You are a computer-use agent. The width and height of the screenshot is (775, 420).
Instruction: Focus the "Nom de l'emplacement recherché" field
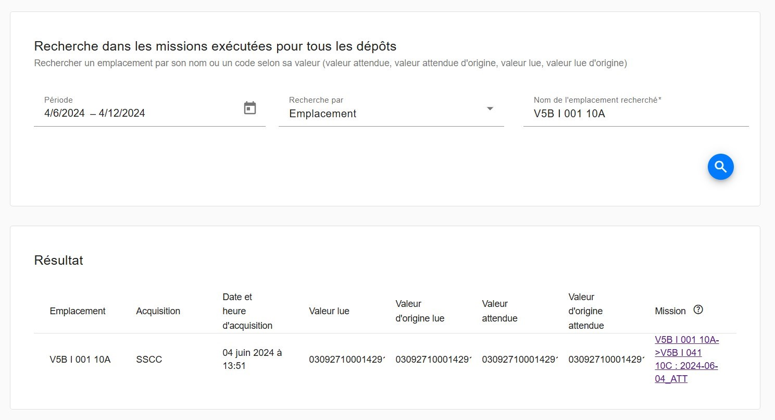pyautogui.click(x=635, y=113)
